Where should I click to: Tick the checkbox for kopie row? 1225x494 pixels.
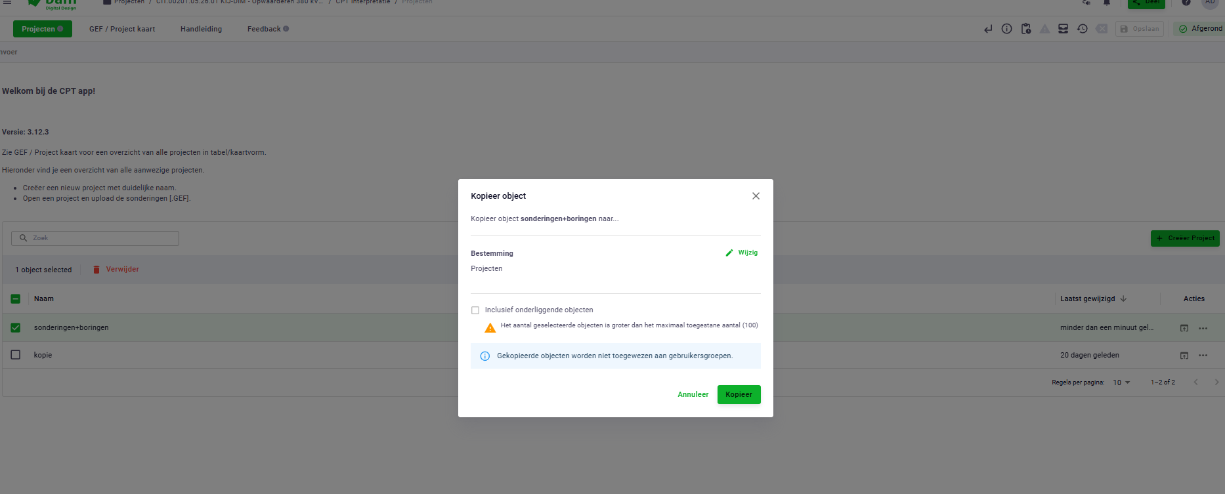click(16, 355)
